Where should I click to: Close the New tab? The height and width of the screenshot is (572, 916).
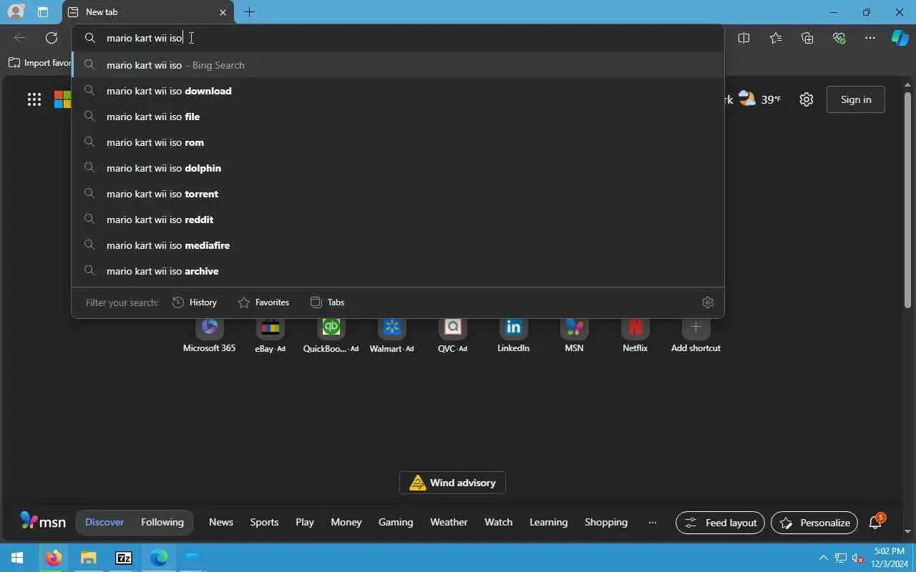(x=223, y=12)
